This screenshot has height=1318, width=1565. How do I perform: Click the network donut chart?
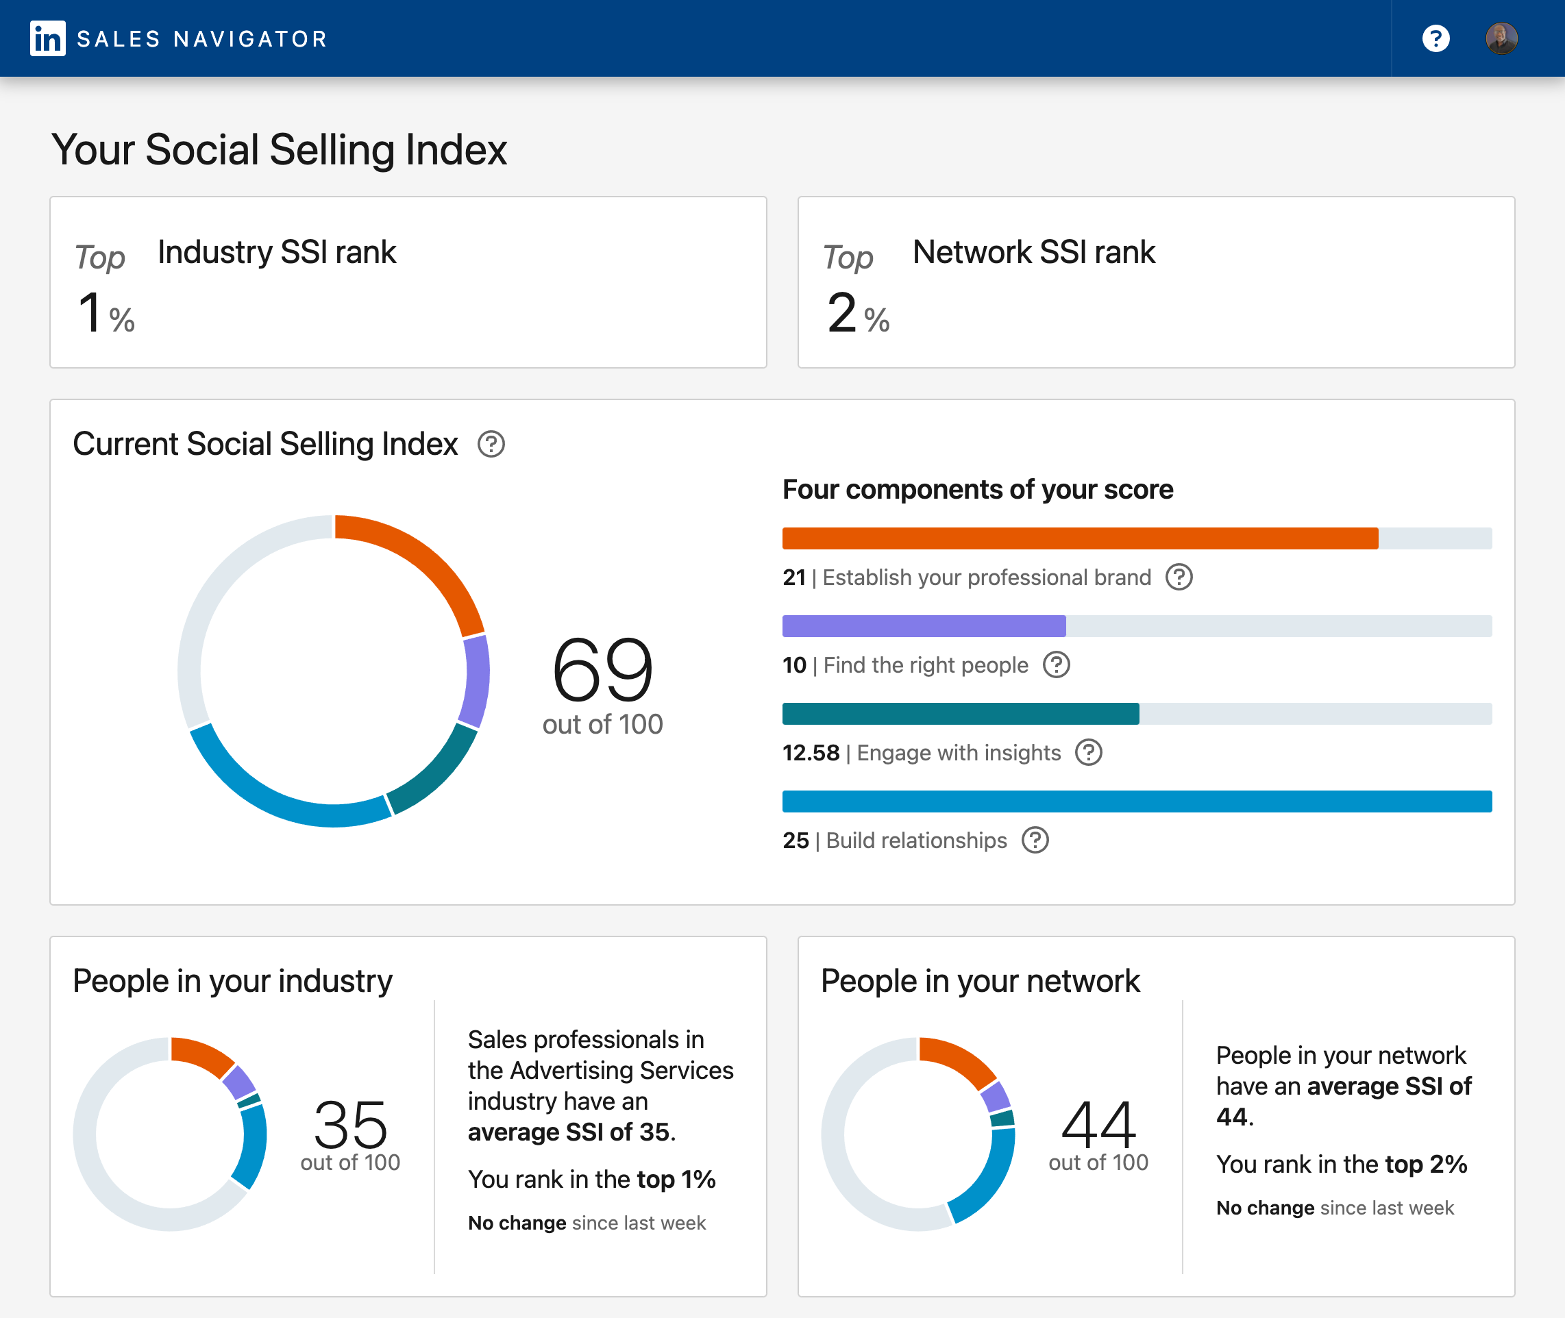919,1134
